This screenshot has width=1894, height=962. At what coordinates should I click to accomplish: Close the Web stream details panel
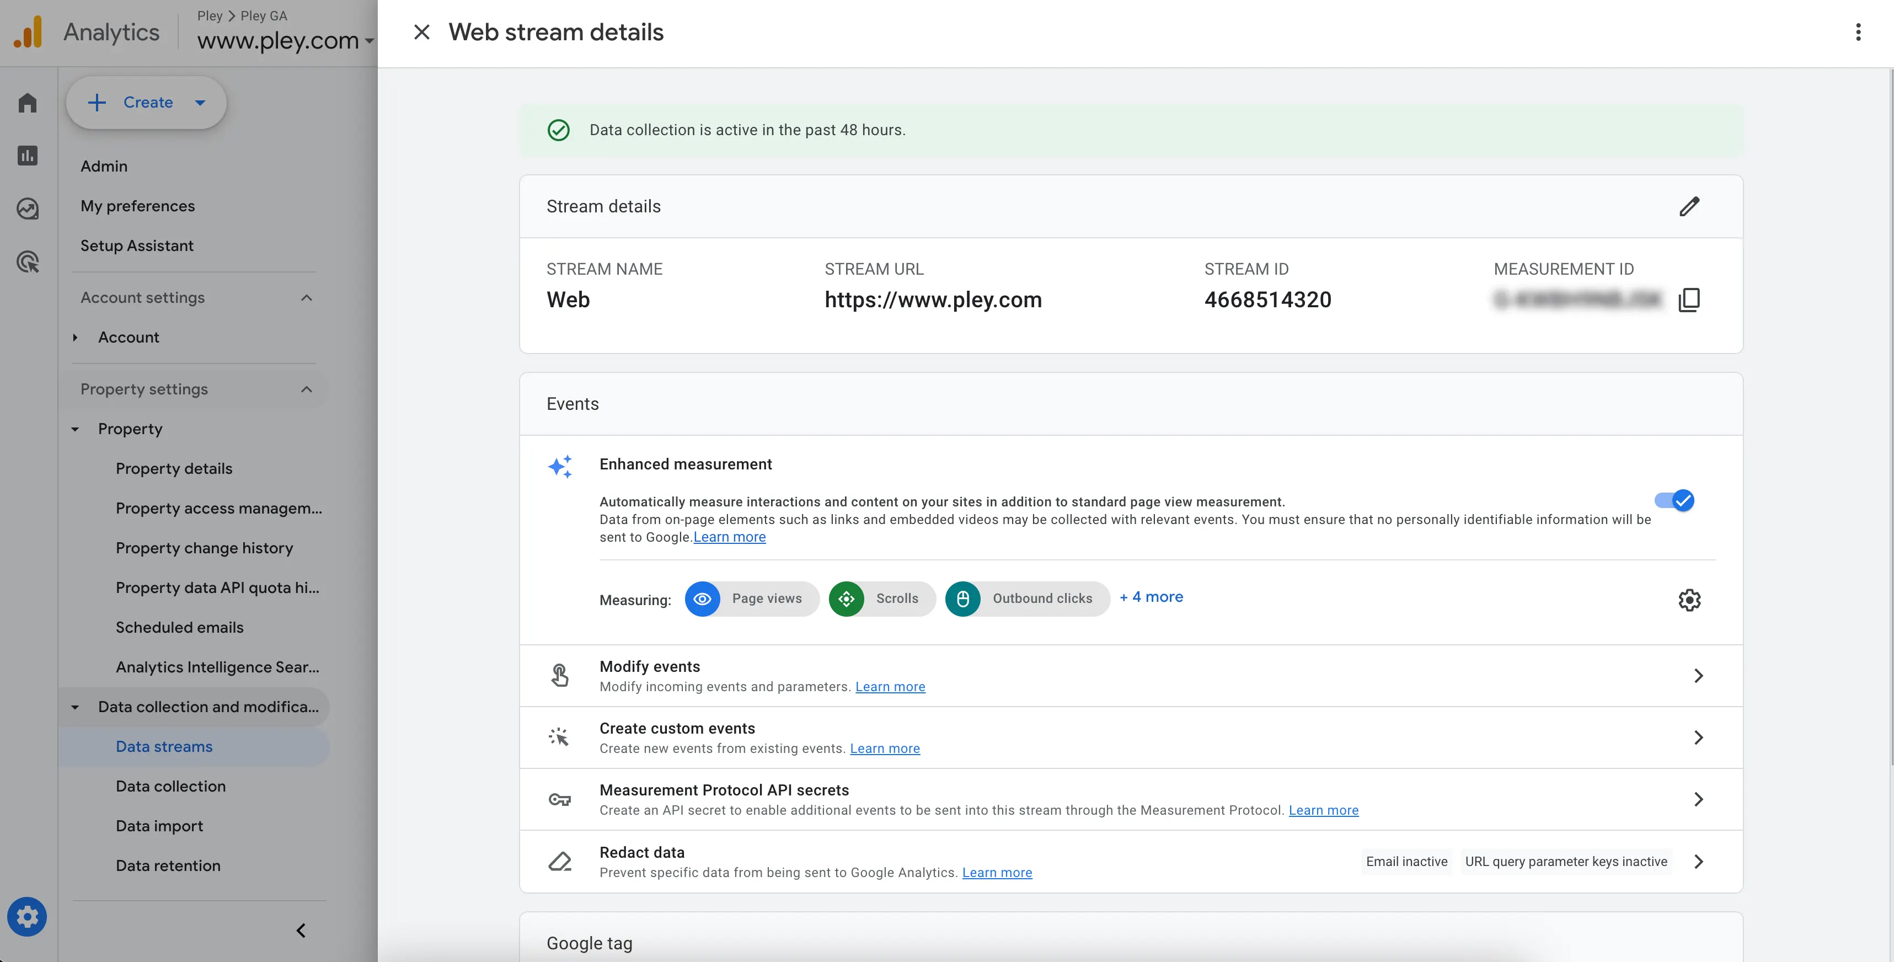[421, 33]
